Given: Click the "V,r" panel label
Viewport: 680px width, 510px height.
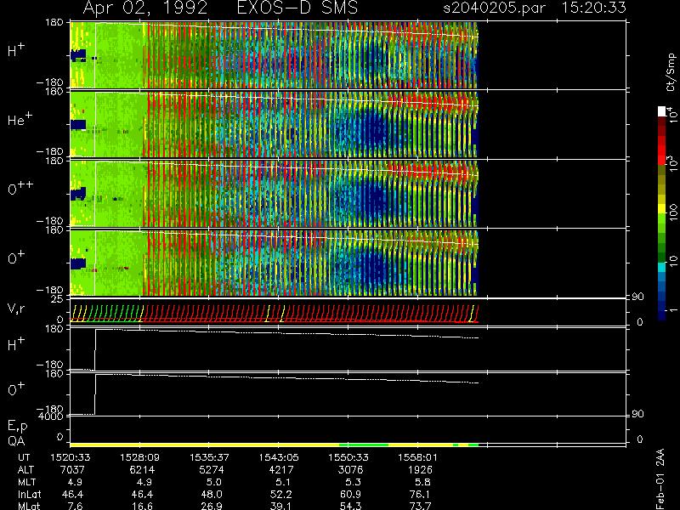Looking at the screenshot, I should pos(17,309).
